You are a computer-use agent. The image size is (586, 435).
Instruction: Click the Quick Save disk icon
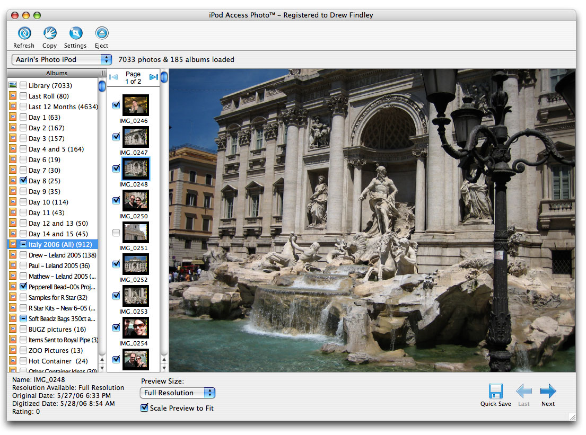(x=495, y=390)
